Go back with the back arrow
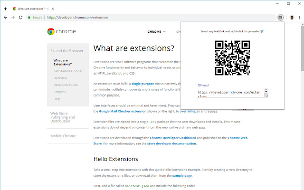 pos(5,18)
